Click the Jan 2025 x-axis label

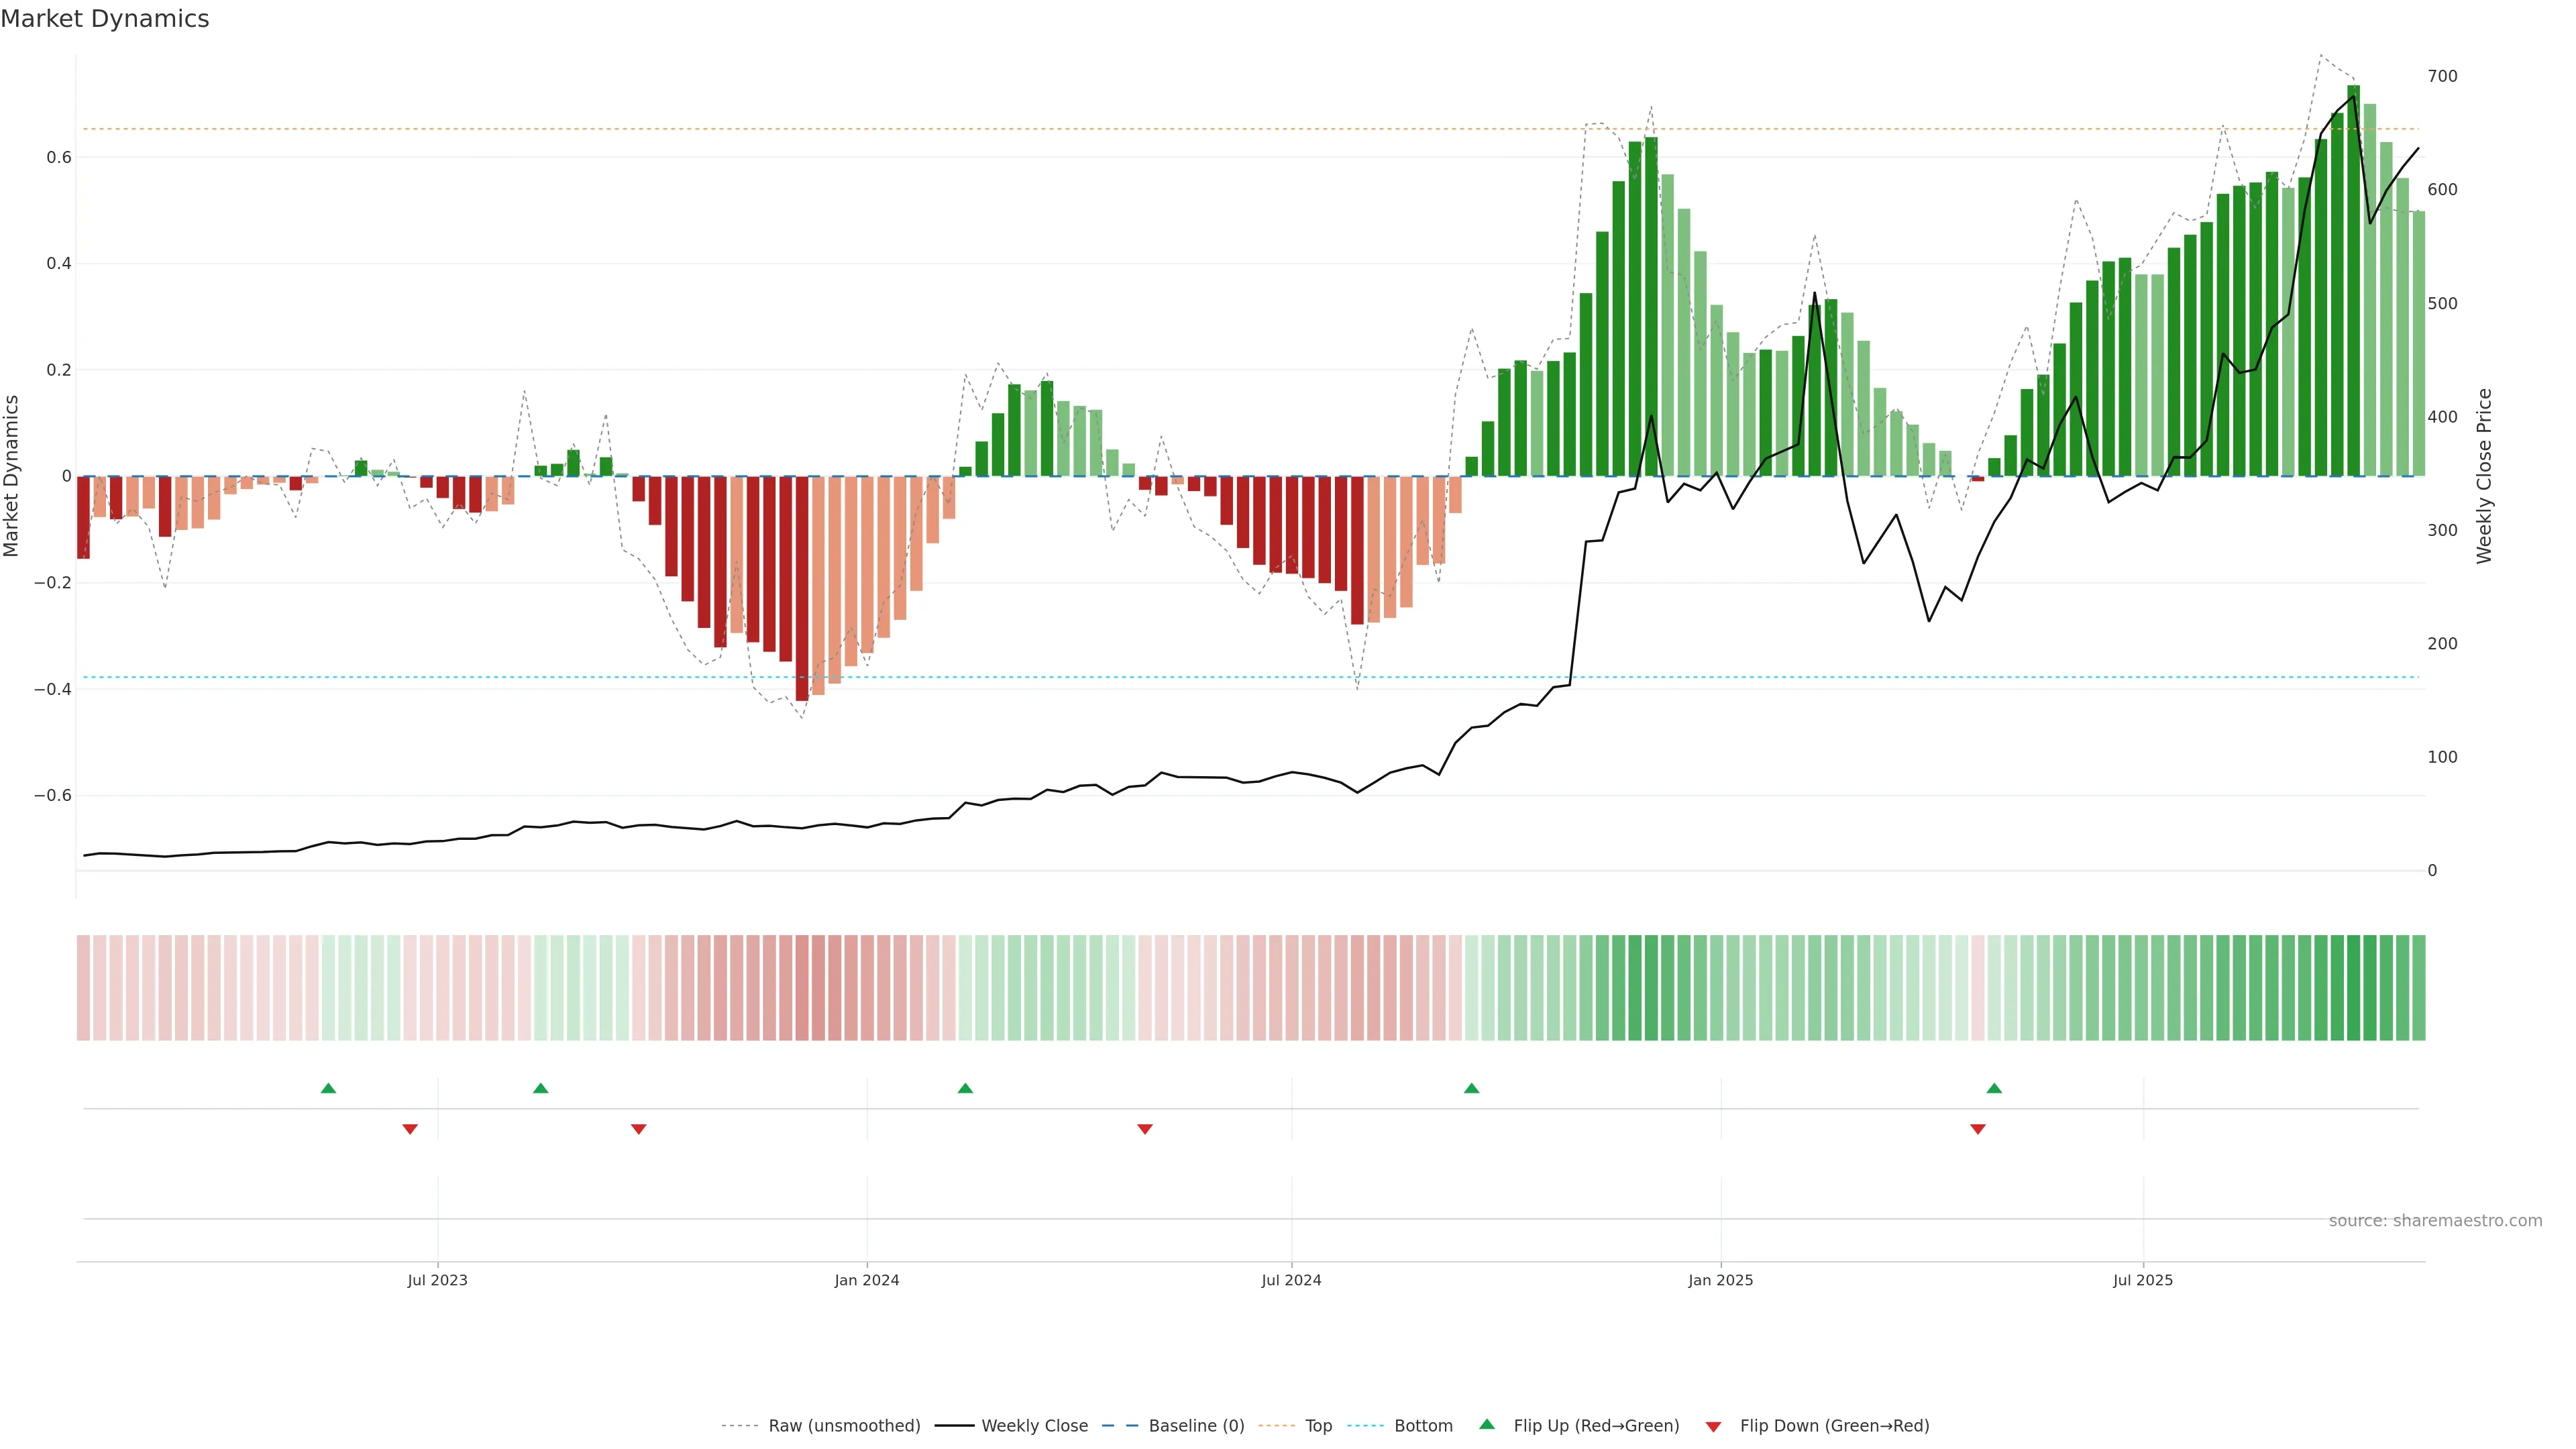click(x=1720, y=1280)
